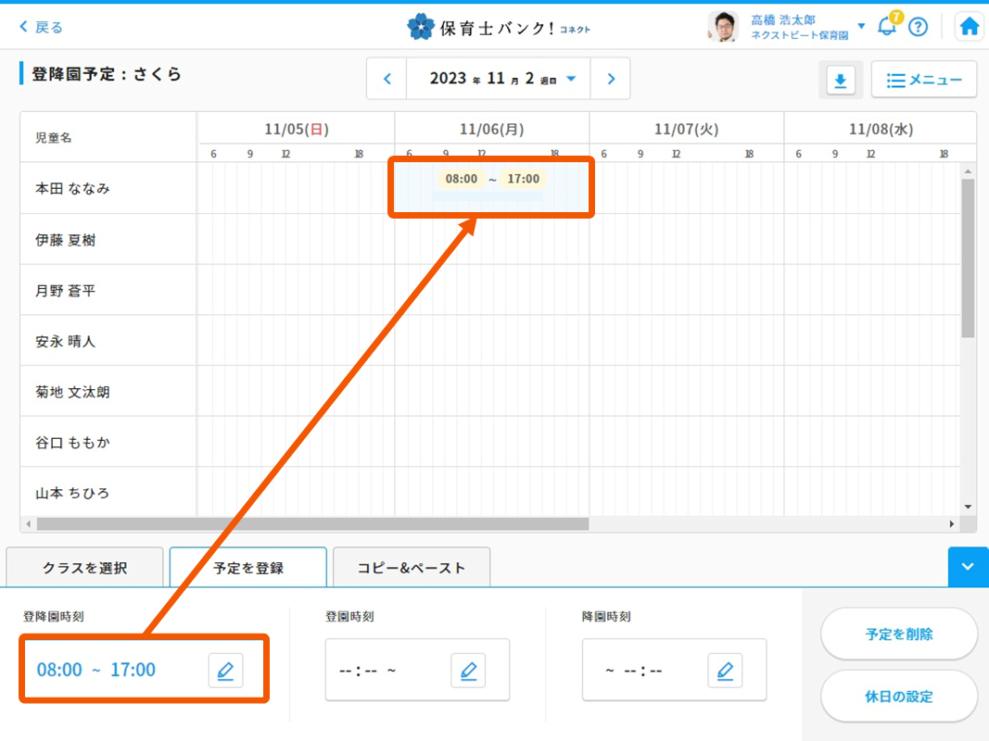Viewport: 989px width, 741px height.
Task: Click the home icon in header
Action: (970, 27)
